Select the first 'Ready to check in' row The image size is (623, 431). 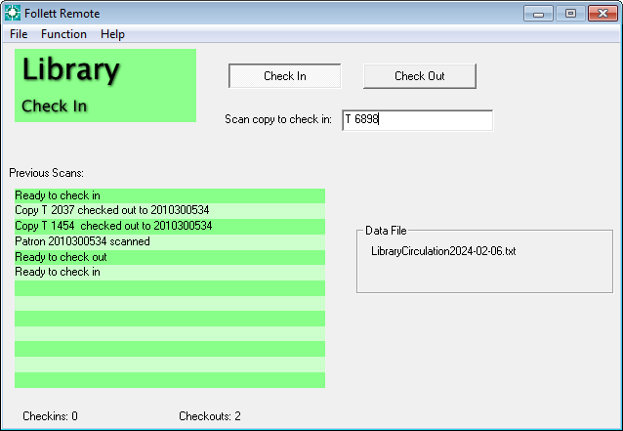point(58,195)
